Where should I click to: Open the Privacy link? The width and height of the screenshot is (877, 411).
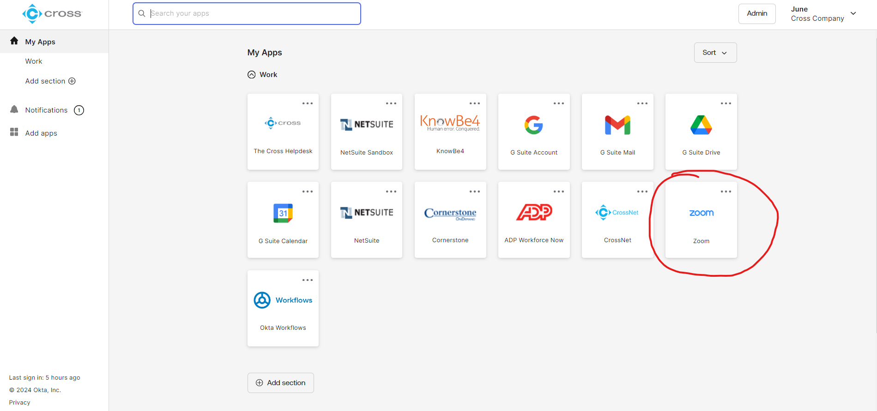(20, 402)
